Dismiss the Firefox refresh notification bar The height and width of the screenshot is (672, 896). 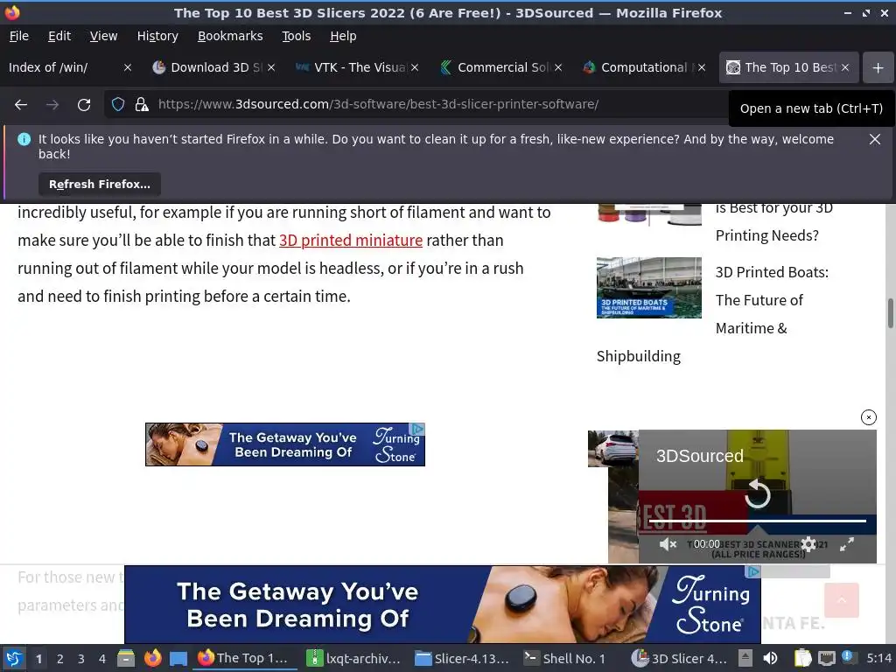pyautogui.click(x=875, y=139)
